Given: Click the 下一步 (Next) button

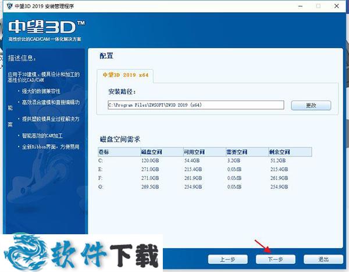Looking at the screenshot, I should coord(276,259).
